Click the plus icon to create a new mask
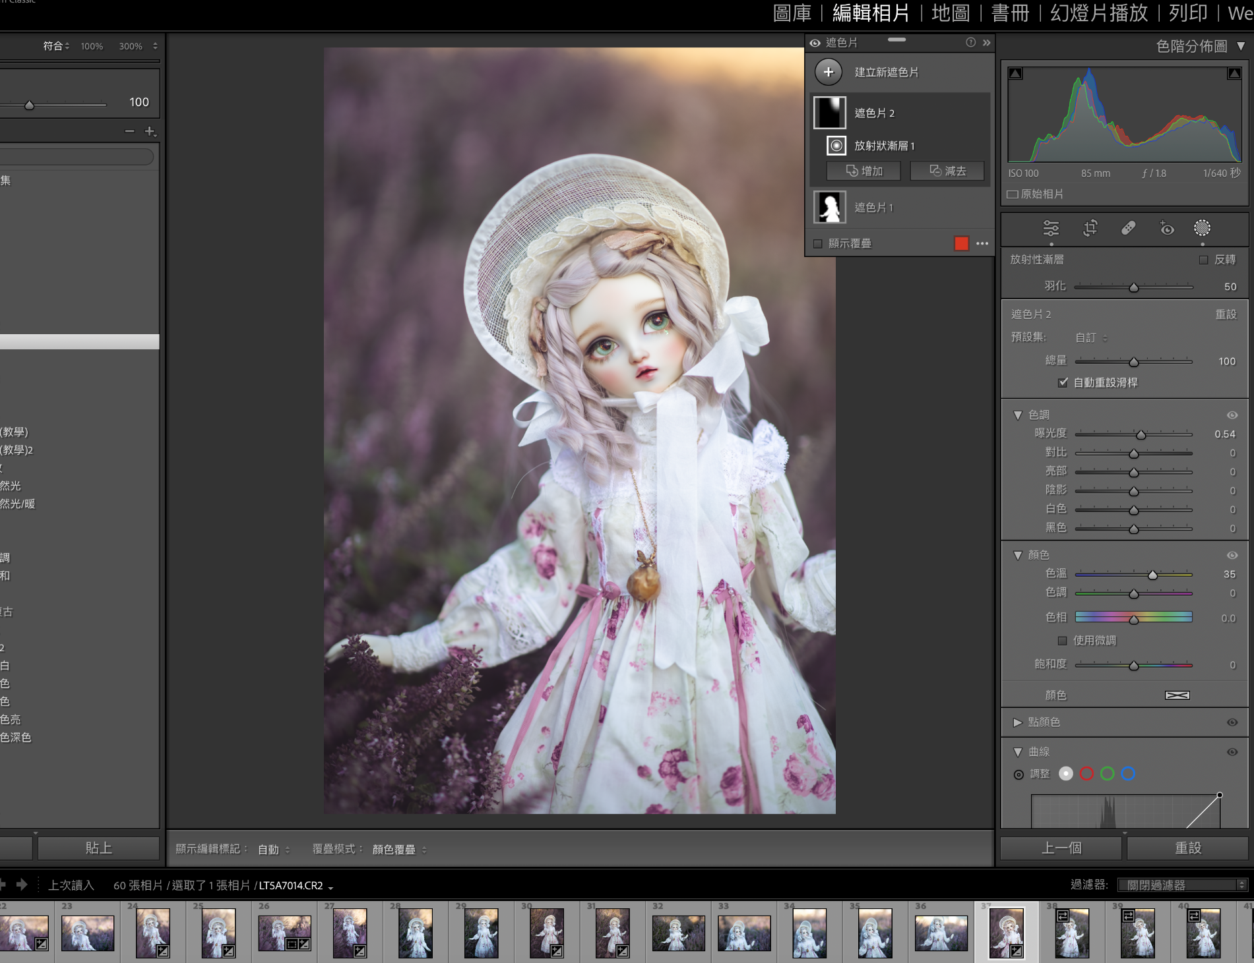Viewport: 1254px width, 963px height. (x=829, y=72)
